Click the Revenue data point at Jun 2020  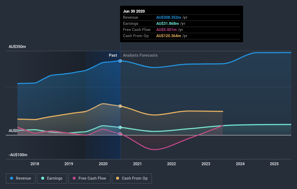tap(120, 61)
